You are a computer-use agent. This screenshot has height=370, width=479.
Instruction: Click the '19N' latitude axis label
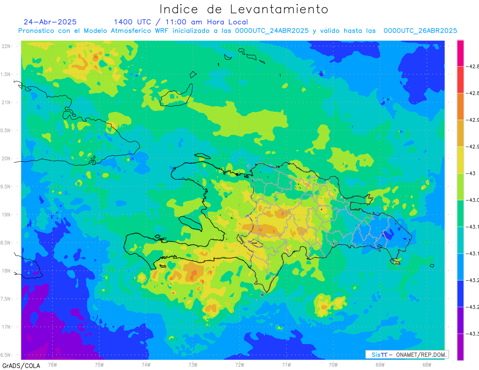pos(6,214)
